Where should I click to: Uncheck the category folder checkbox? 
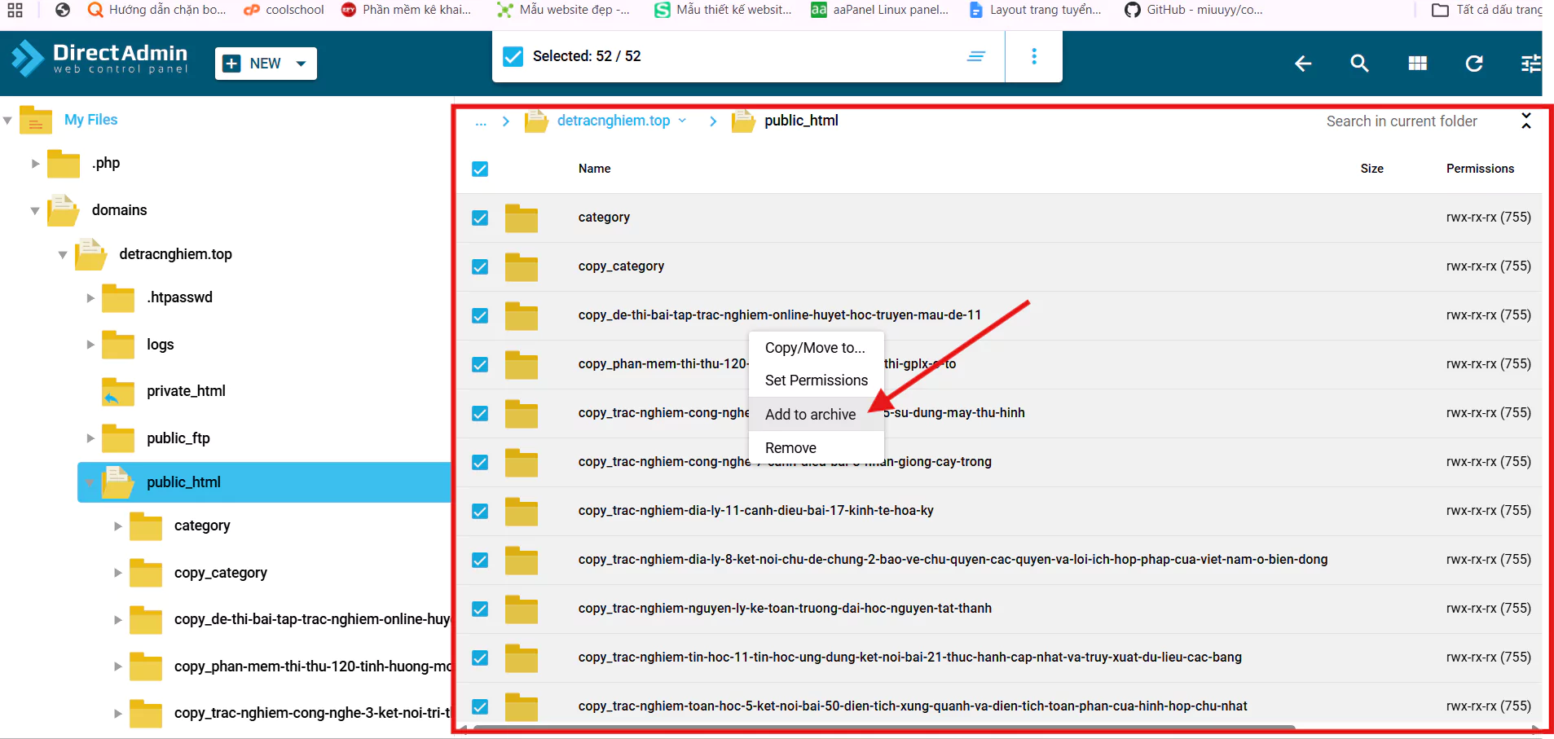tap(480, 218)
